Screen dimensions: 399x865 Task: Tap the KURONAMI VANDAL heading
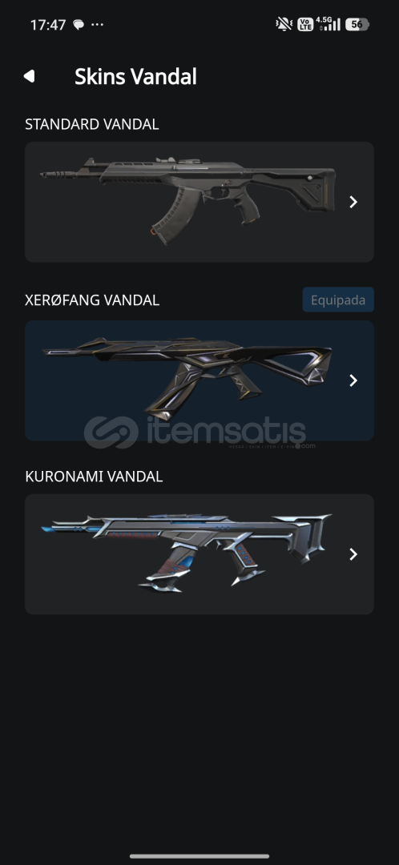[94, 477]
